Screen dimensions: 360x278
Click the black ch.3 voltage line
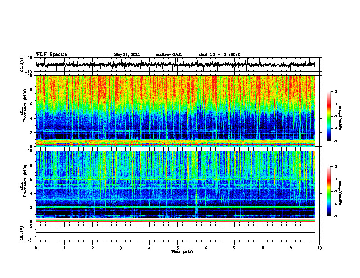coord(175,233)
